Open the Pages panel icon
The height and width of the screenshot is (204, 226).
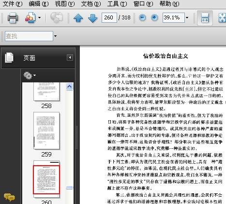(x=9, y=58)
